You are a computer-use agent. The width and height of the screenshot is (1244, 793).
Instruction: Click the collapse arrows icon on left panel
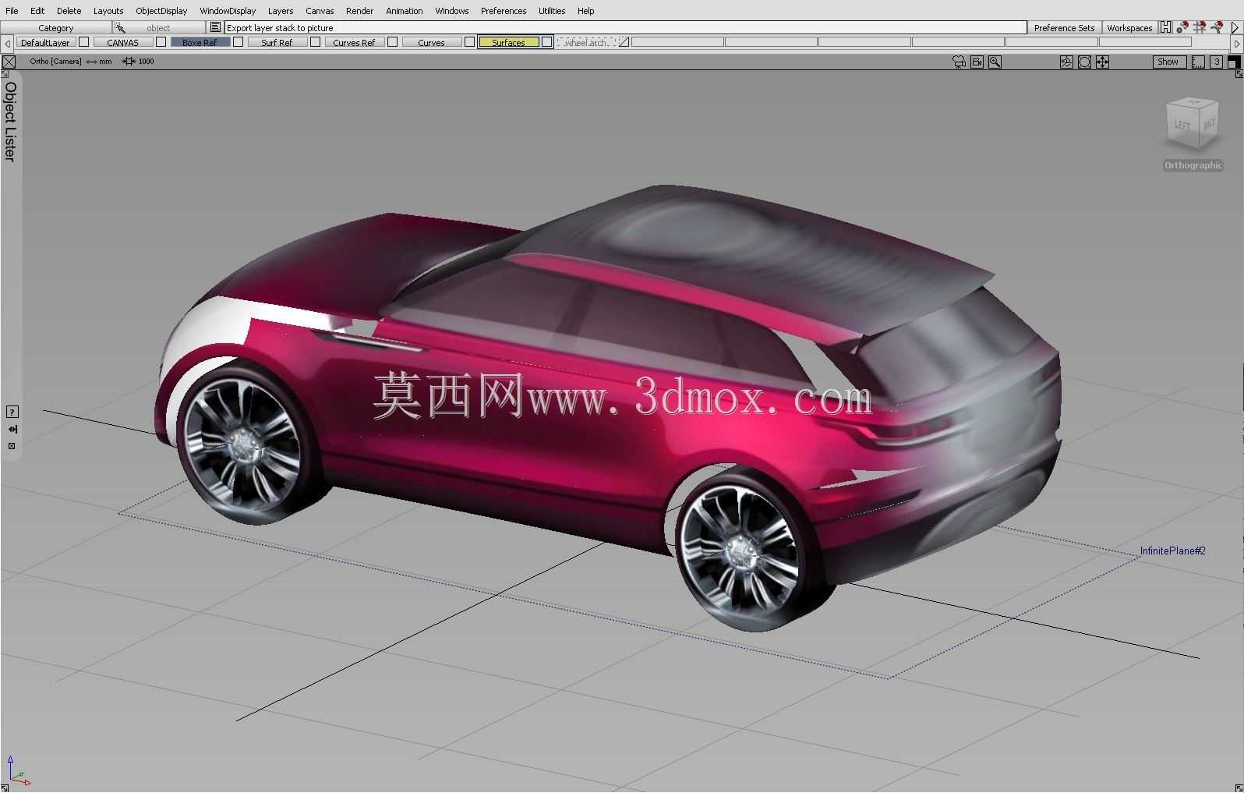(x=12, y=429)
